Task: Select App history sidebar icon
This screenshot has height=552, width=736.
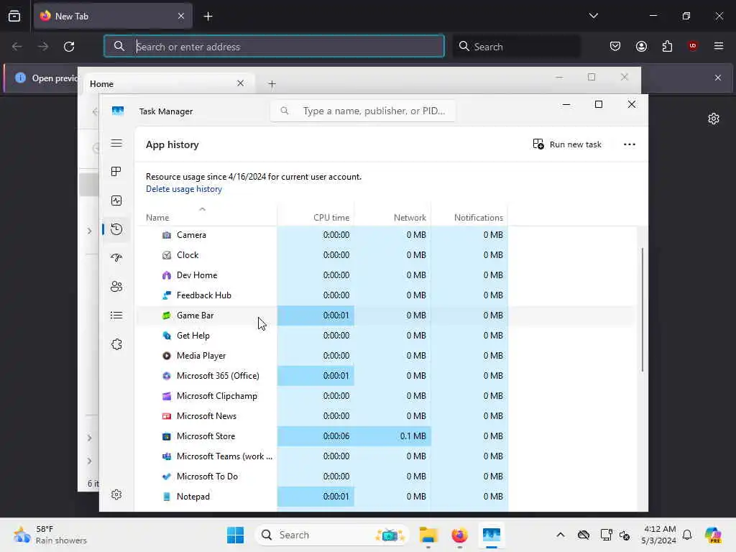Action: [116, 229]
